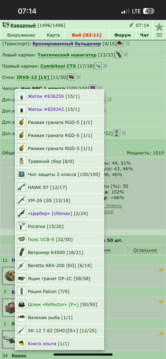Remove the Бронированный бульдозер transport item
The height and width of the screenshot is (359, 166).
point(128,43)
